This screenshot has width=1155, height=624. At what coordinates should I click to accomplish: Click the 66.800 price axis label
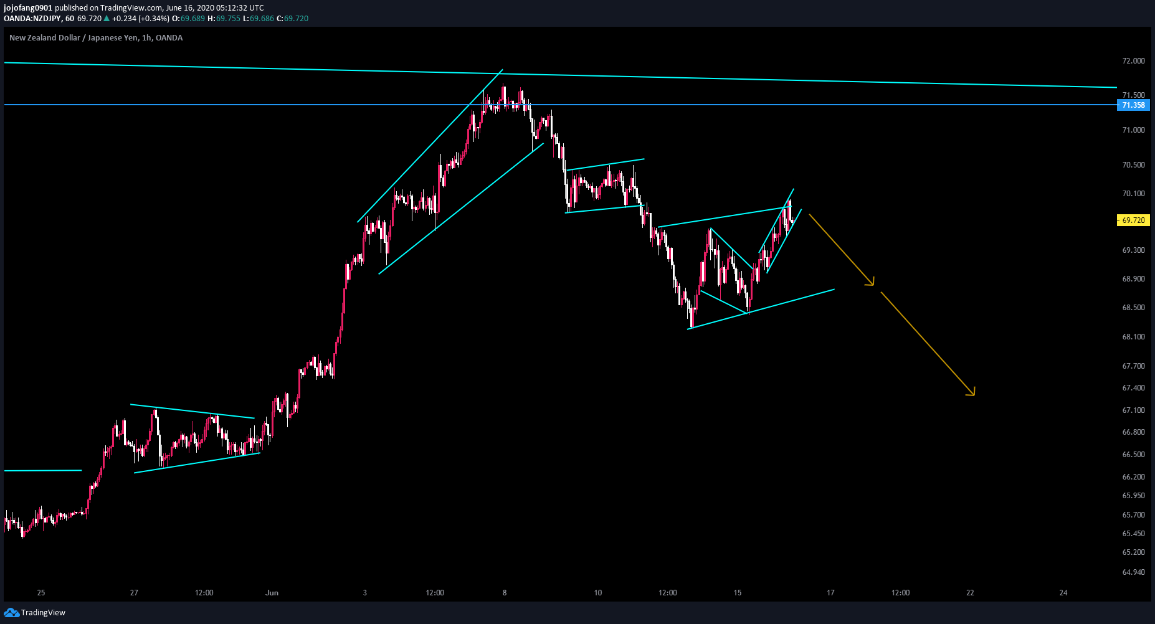pos(1133,432)
